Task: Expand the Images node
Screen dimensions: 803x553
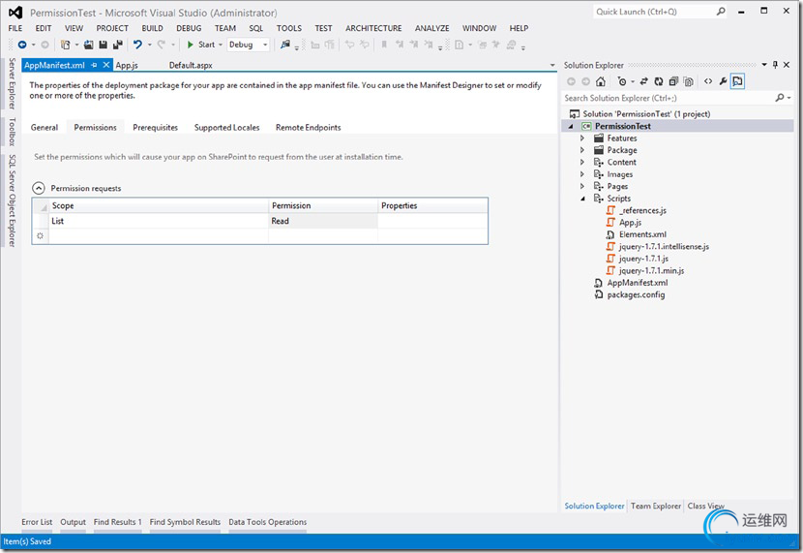Action: click(582, 174)
